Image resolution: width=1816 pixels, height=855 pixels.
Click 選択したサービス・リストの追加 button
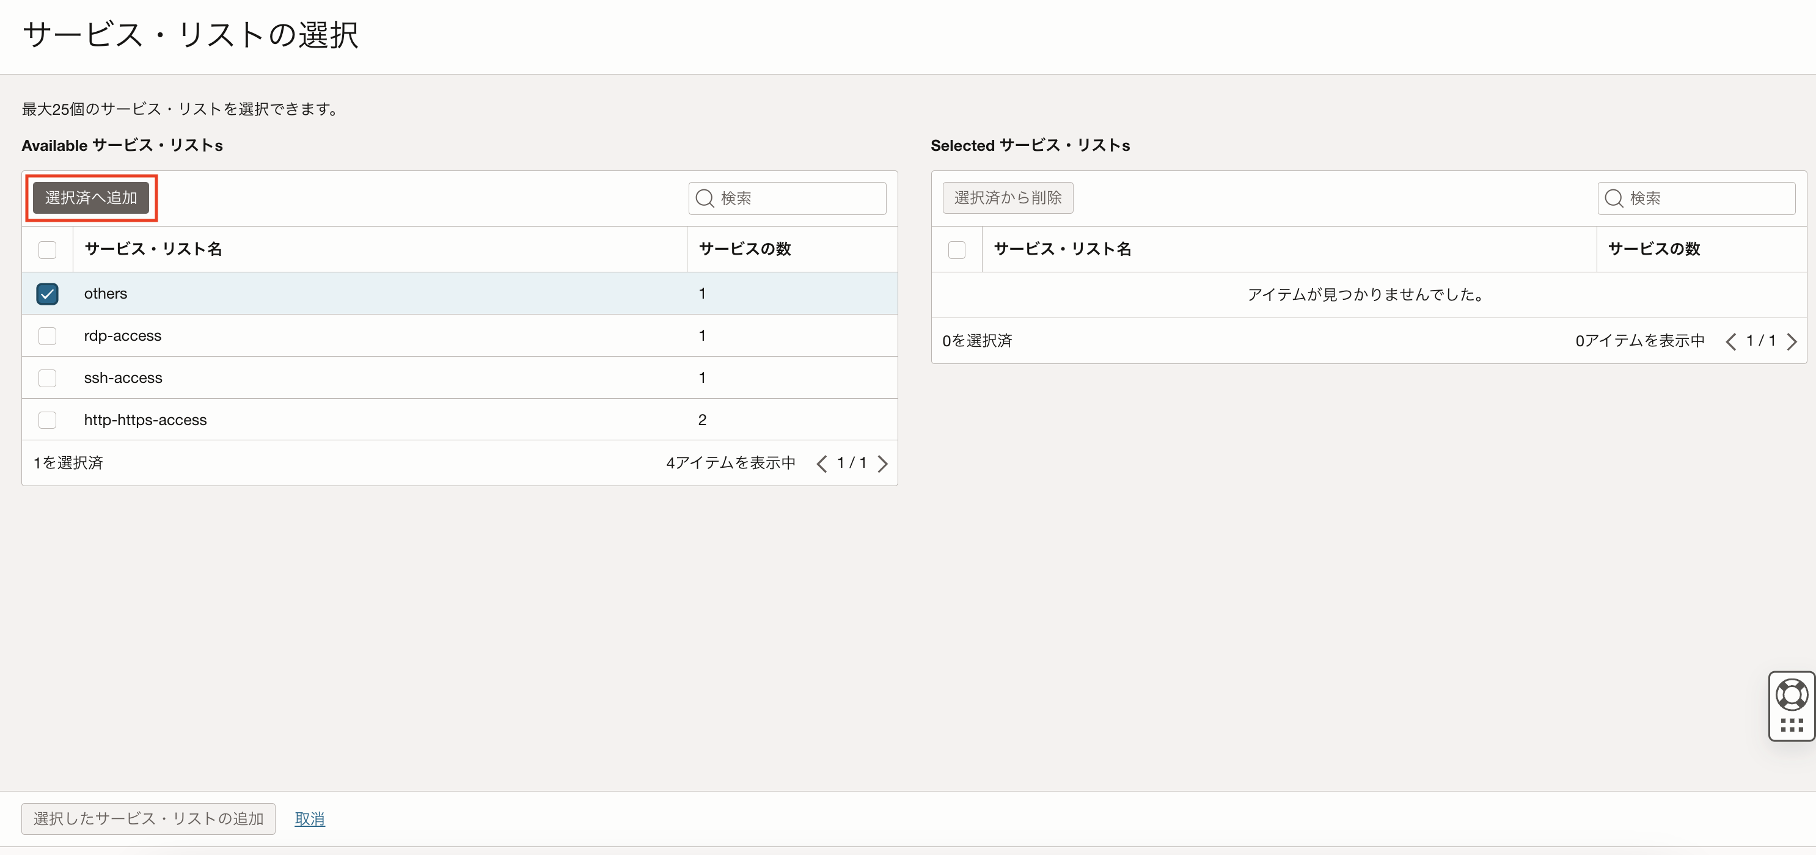pyautogui.click(x=148, y=818)
